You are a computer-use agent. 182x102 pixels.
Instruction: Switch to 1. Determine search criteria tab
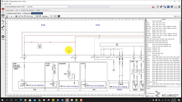point(13,13)
